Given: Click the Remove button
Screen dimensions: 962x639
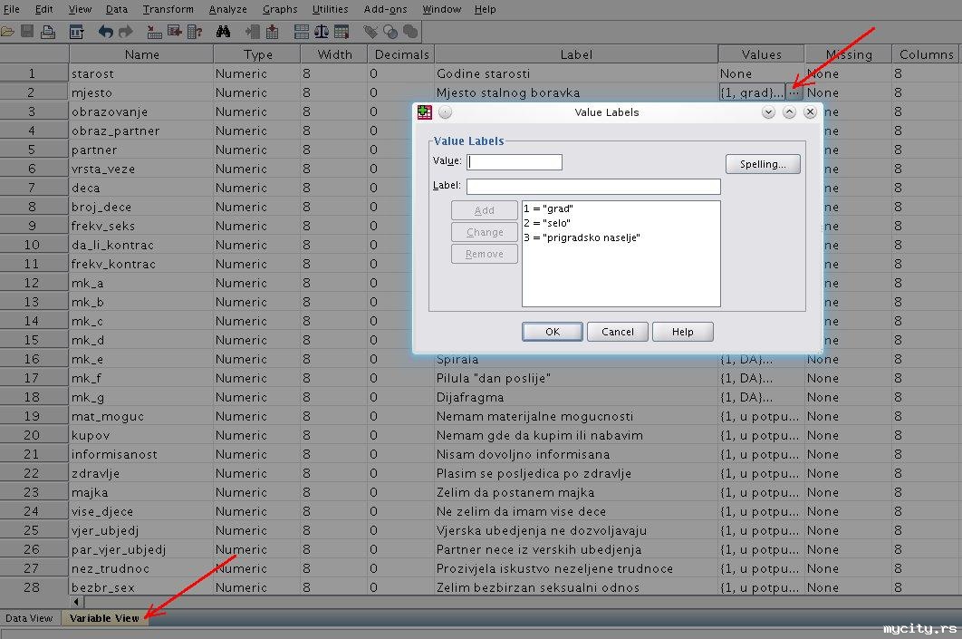Looking at the screenshot, I should pos(484,254).
